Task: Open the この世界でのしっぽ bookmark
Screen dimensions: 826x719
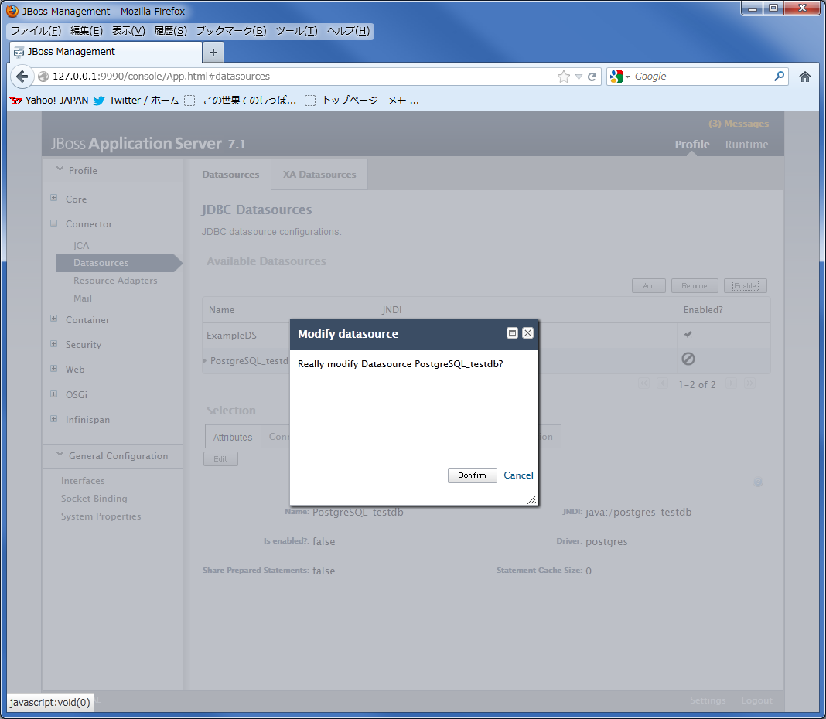Action: [241, 100]
